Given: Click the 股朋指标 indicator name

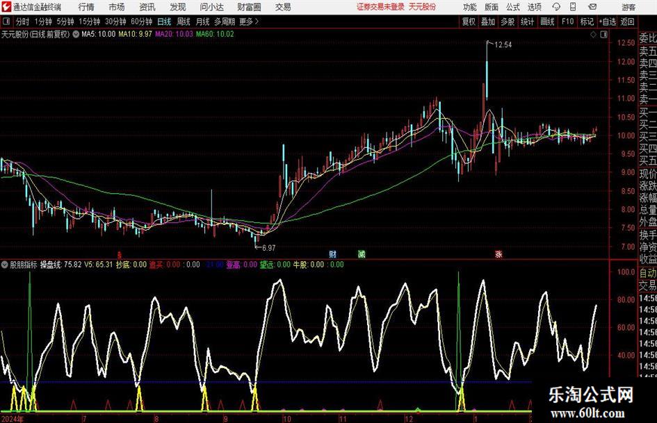Looking at the screenshot, I should tap(24, 265).
